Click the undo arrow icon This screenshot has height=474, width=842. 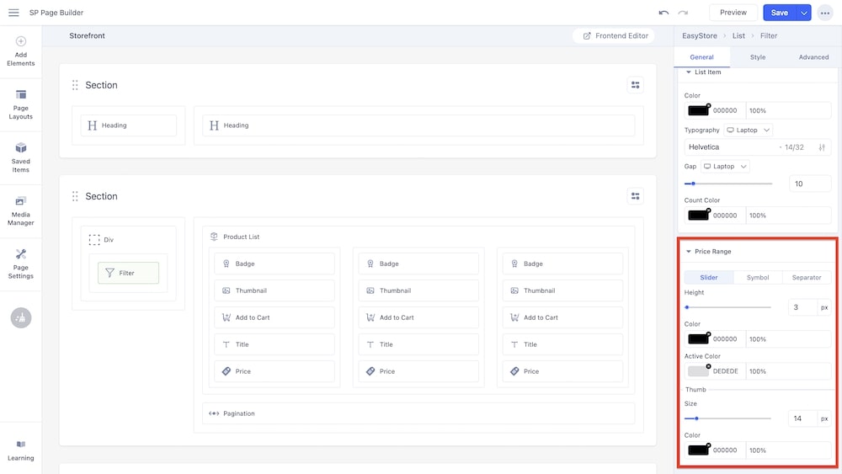(663, 13)
